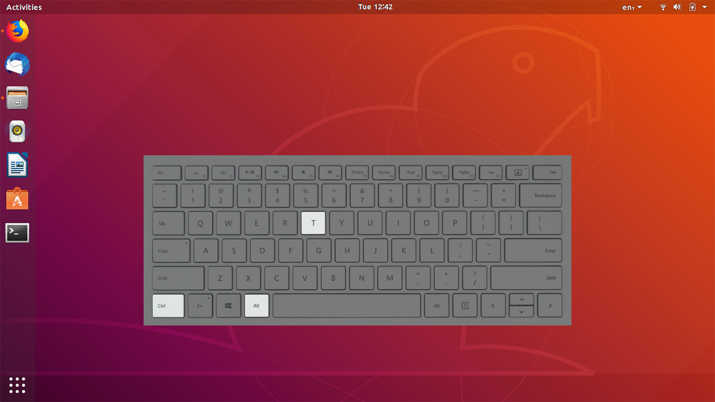Open the Activities overview
715x402 pixels.
(x=24, y=7)
